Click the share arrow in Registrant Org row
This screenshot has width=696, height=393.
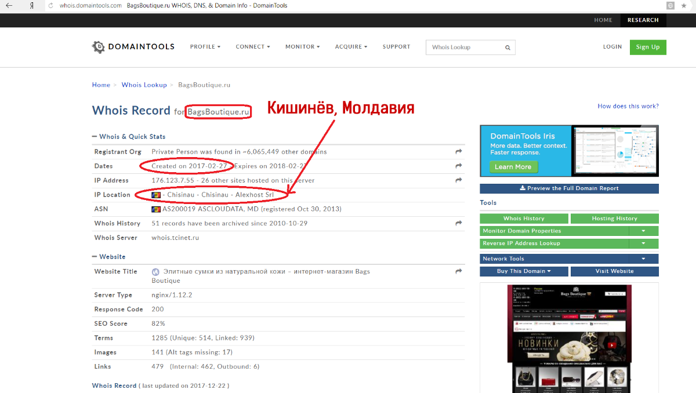[x=458, y=151]
